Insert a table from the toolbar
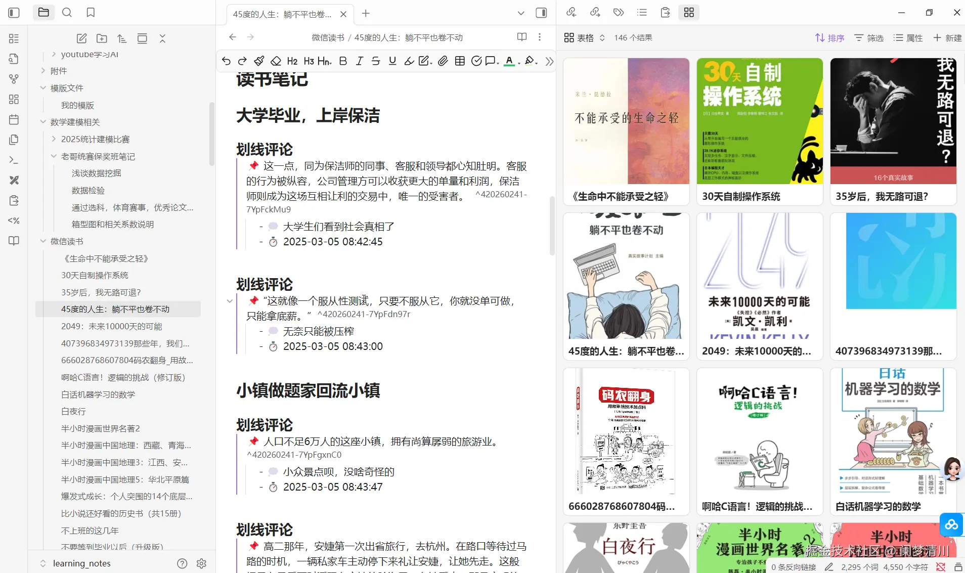 [x=460, y=61]
